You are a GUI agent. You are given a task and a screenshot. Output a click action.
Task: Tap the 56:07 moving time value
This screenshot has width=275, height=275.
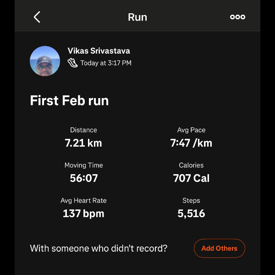point(83,178)
